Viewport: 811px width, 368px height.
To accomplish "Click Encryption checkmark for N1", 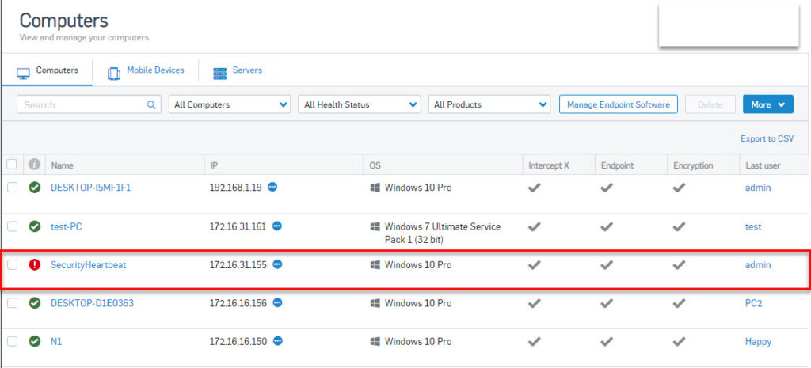I will (x=679, y=341).
